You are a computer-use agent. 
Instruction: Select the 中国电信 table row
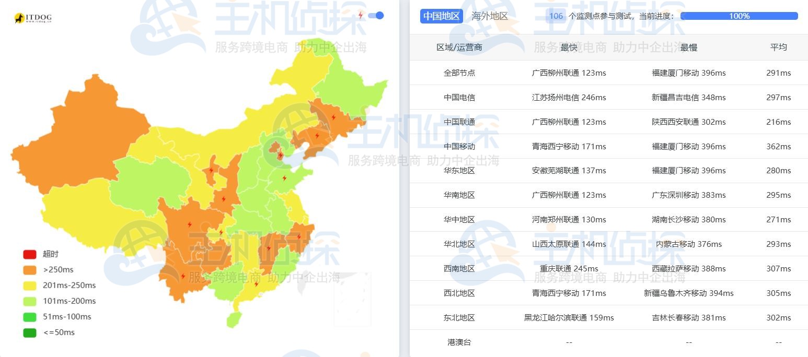[459, 98]
